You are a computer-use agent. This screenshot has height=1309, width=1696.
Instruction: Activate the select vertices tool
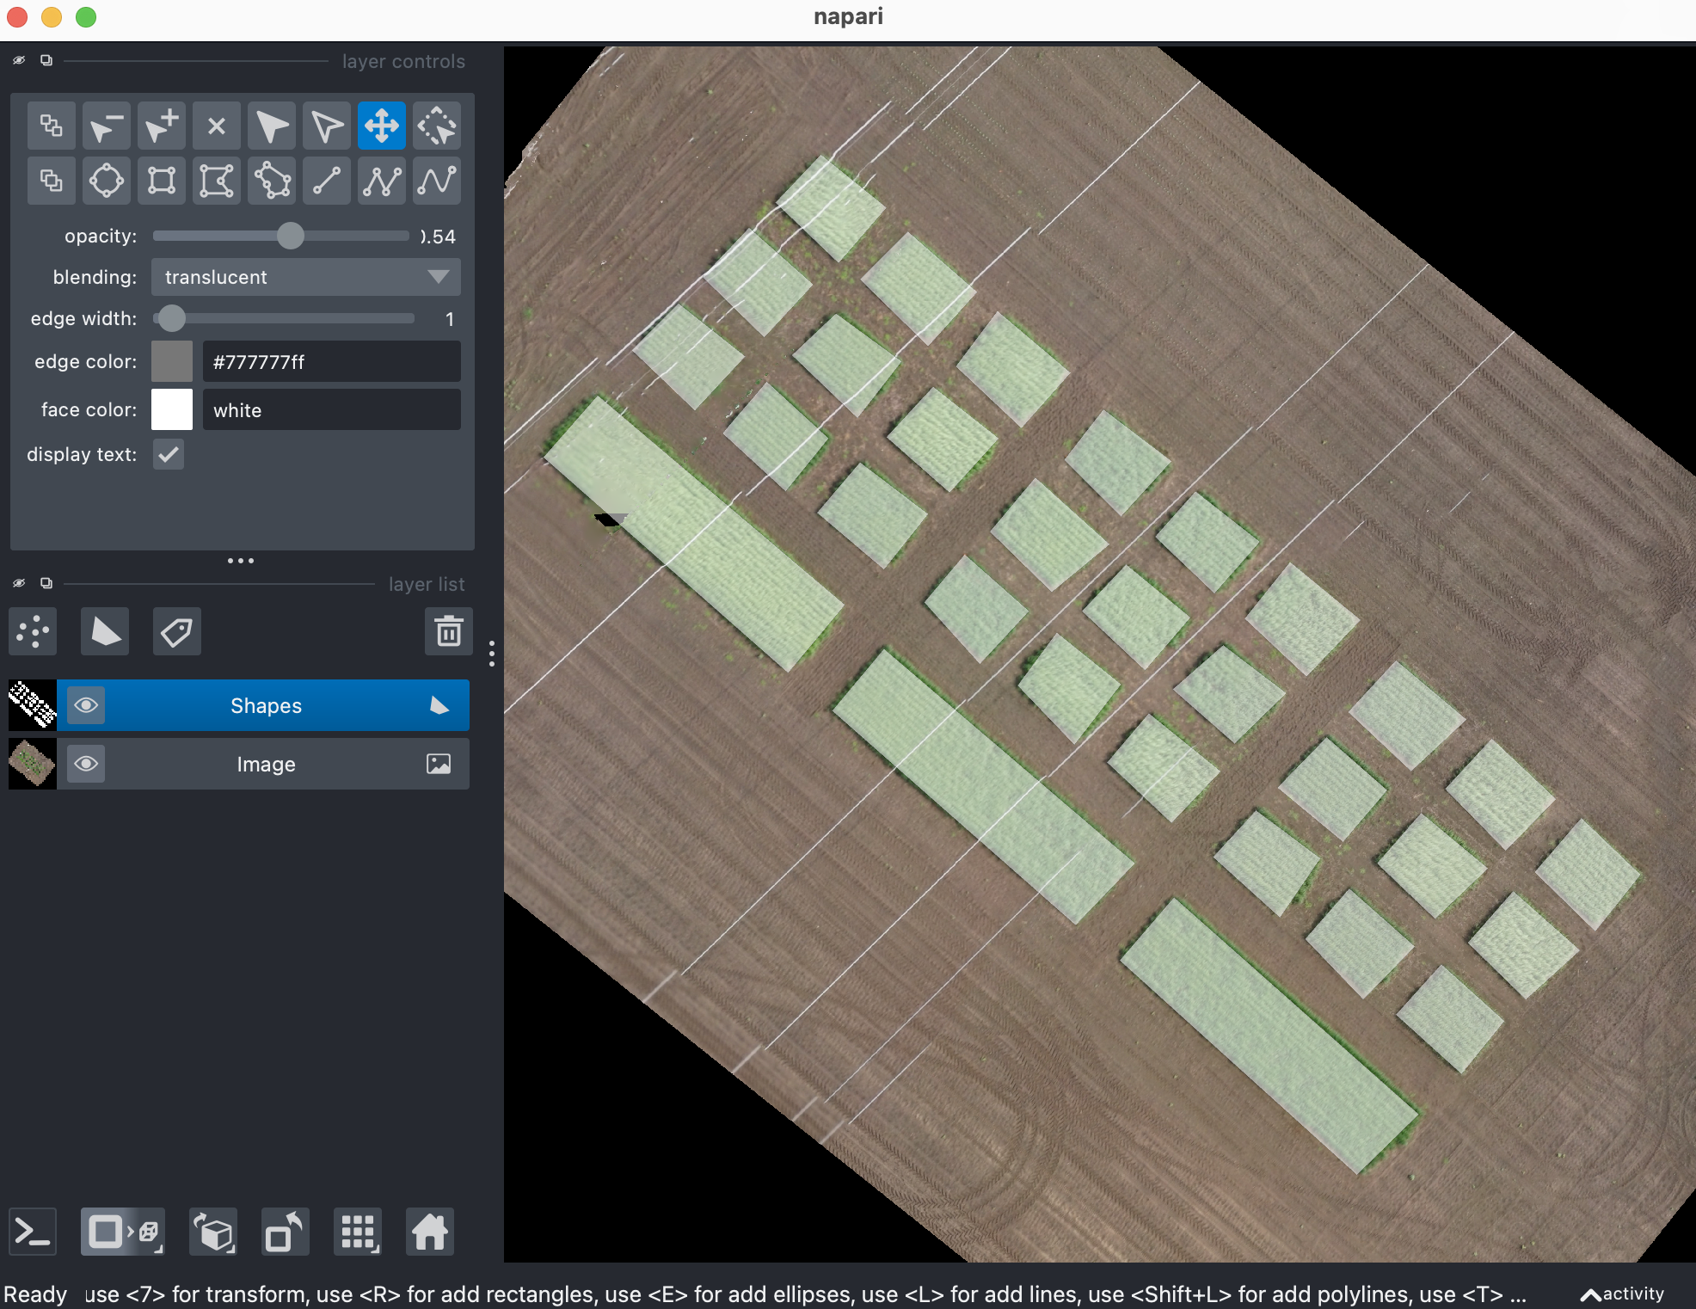pyautogui.click(x=327, y=126)
